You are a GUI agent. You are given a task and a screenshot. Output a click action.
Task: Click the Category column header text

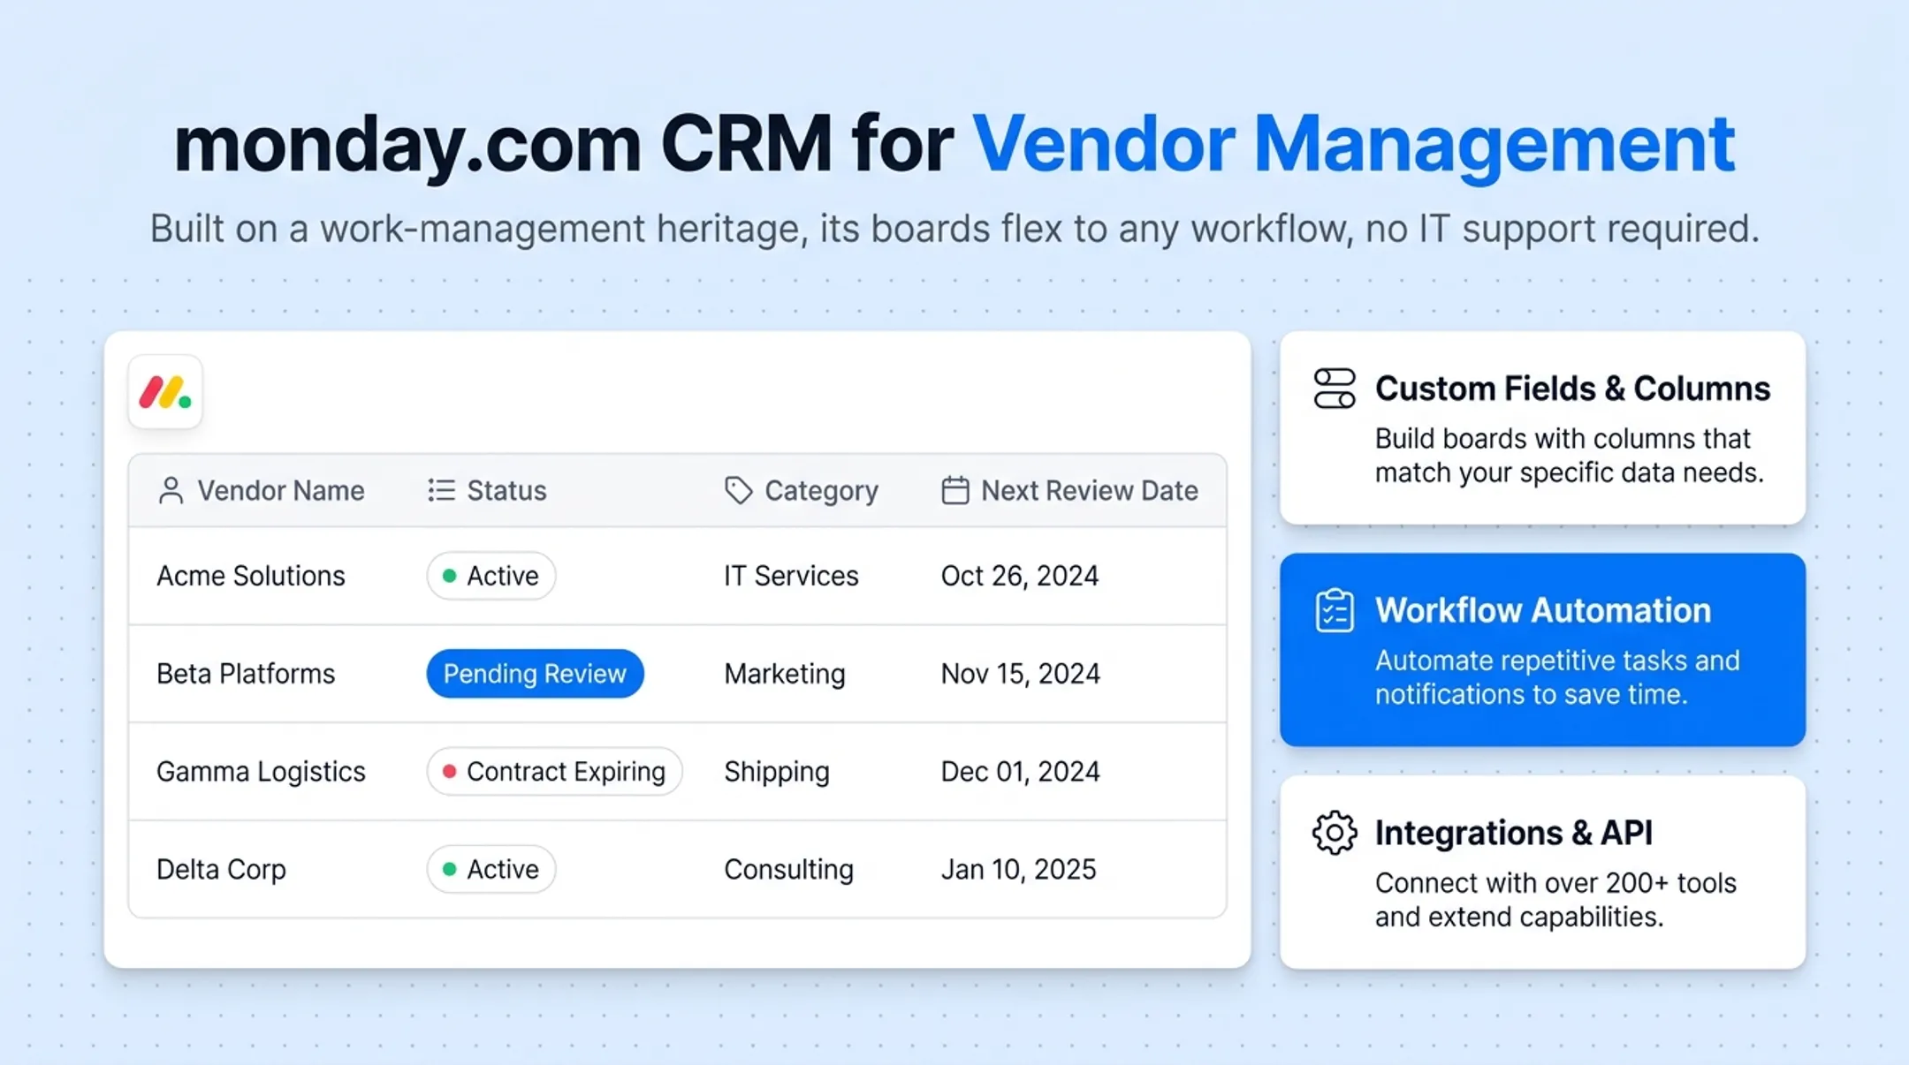[x=821, y=491]
